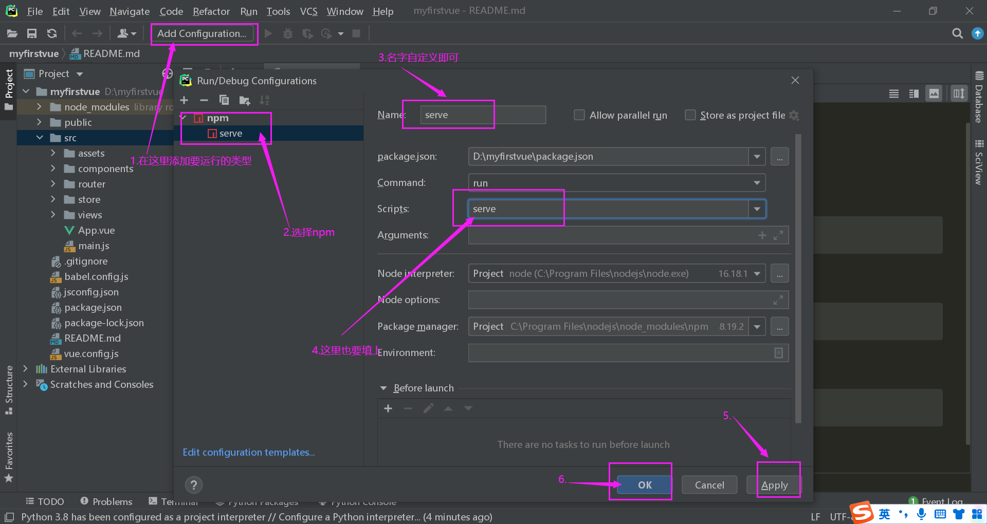Add new configuration with plus icon
The height and width of the screenshot is (524, 987).
(184, 100)
